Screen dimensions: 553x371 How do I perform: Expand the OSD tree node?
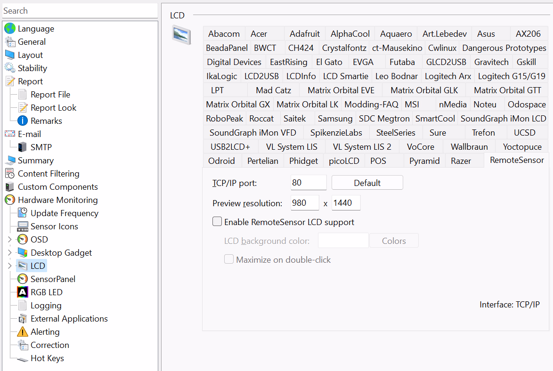coord(10,240)
